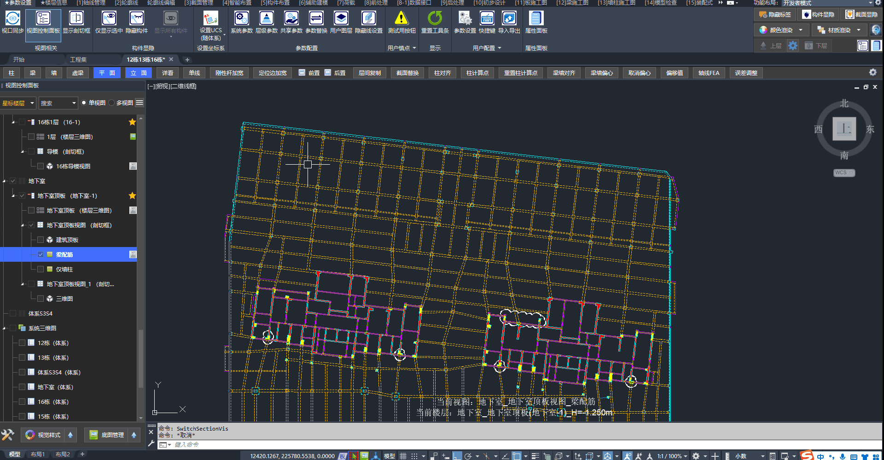884x460 pixels.
Task: Click the 梁墙对齐 button
Action: tap(564, 73)
